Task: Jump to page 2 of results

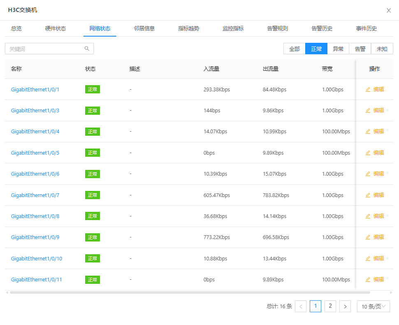Action: point(330,306)
